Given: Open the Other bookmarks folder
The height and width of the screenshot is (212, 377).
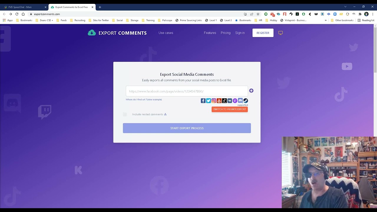Looking at the screenshot, I should (342, 20).
